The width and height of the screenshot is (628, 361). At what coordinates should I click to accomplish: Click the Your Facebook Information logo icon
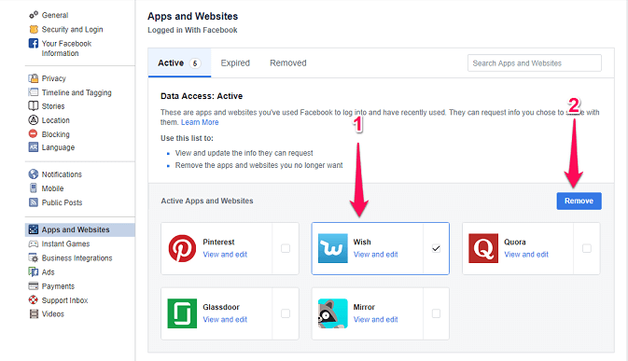[x=34, y=43]
